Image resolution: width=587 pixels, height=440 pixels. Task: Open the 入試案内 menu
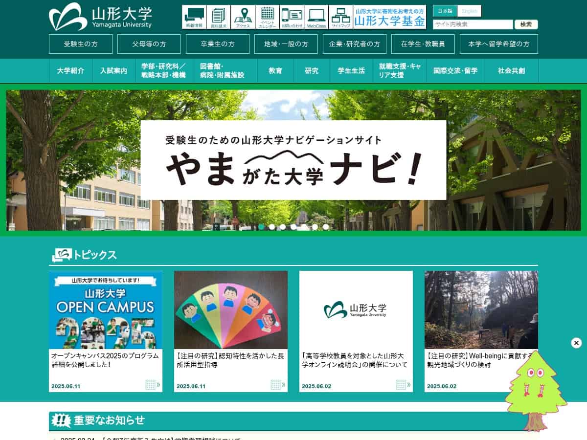point(113,71)
